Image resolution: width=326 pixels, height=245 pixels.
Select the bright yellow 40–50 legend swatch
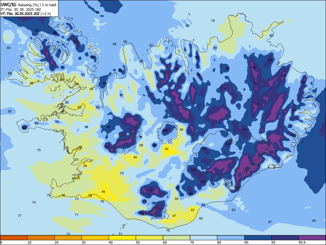click(122, 238)
